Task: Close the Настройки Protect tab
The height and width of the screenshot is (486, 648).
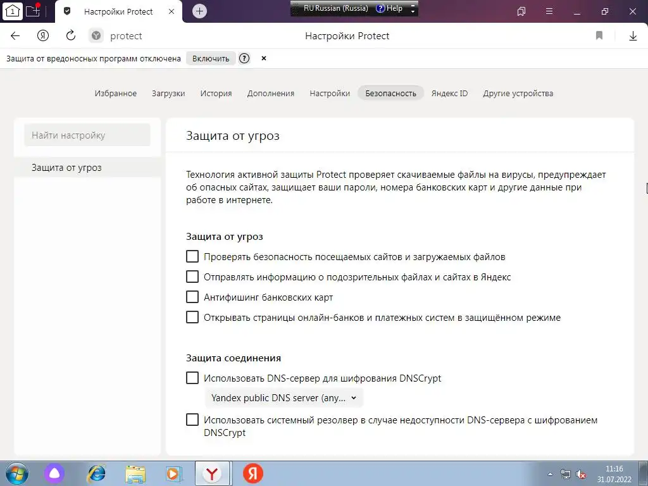Action: (x=171, y=11)
